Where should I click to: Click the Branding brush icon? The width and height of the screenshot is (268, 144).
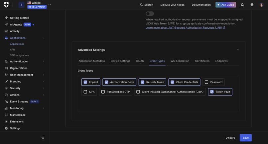pos(6,81)
